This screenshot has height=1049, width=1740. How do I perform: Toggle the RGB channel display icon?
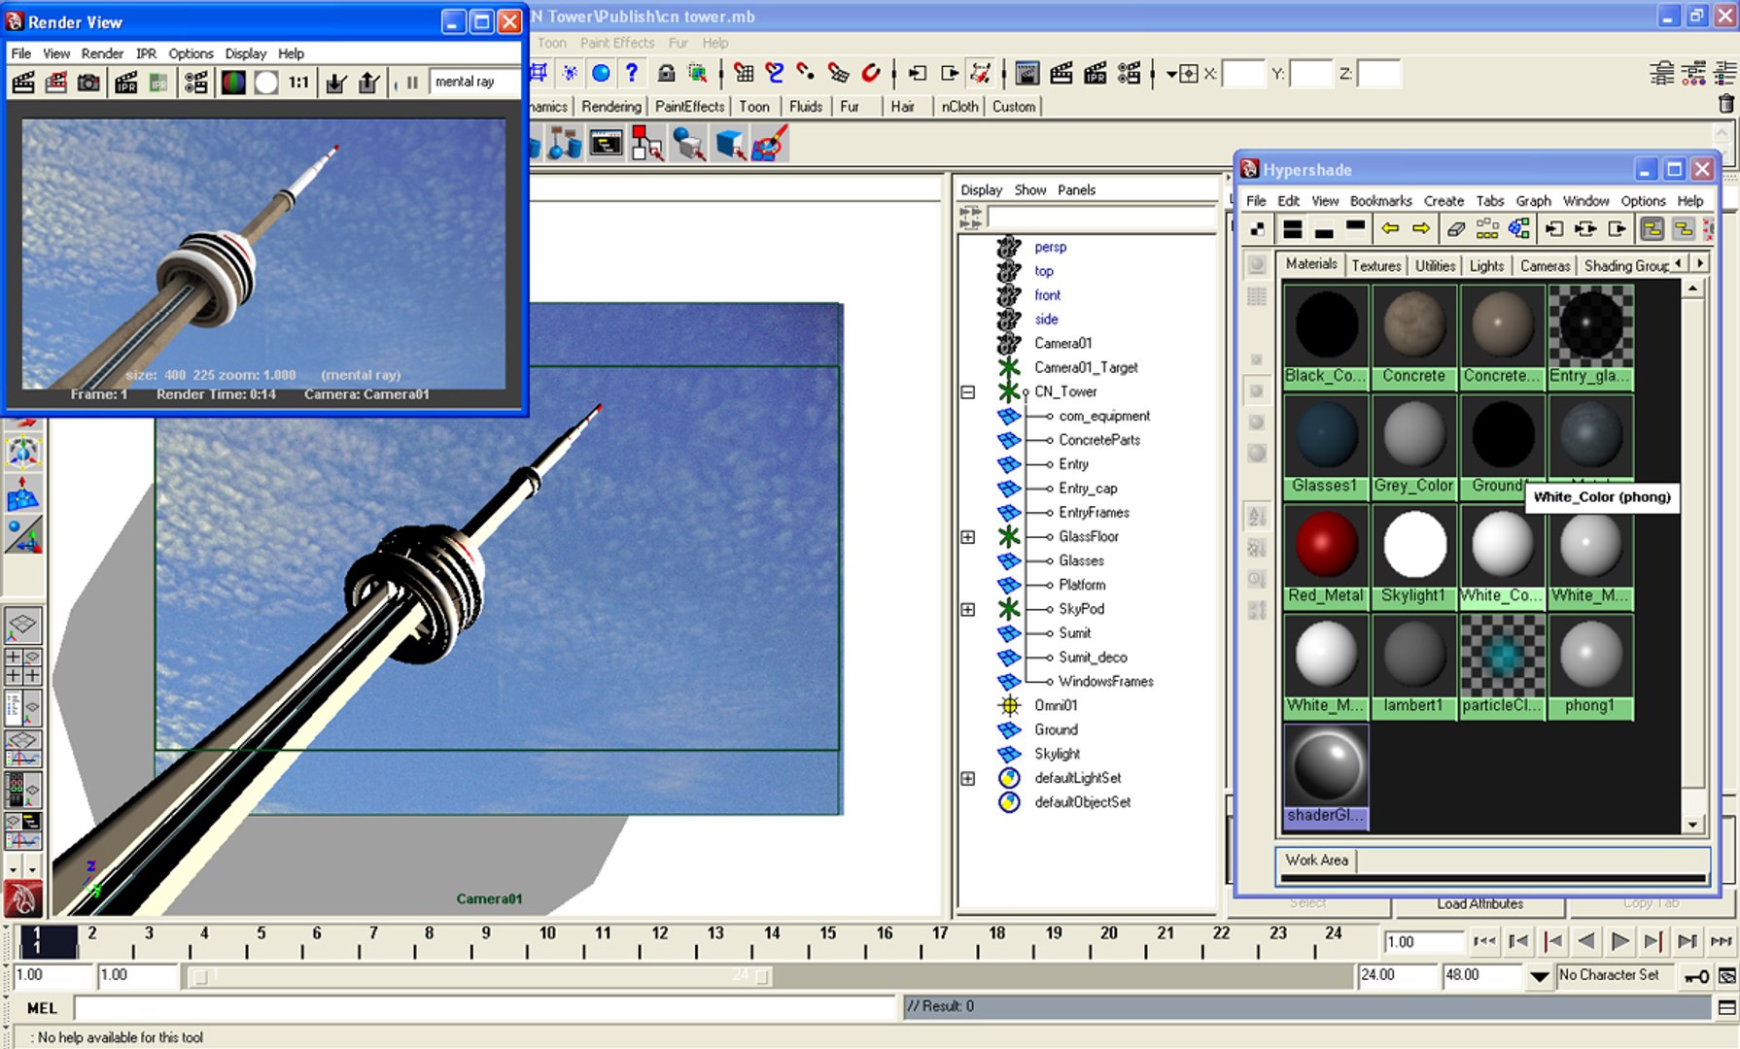(x=233, y=83)
